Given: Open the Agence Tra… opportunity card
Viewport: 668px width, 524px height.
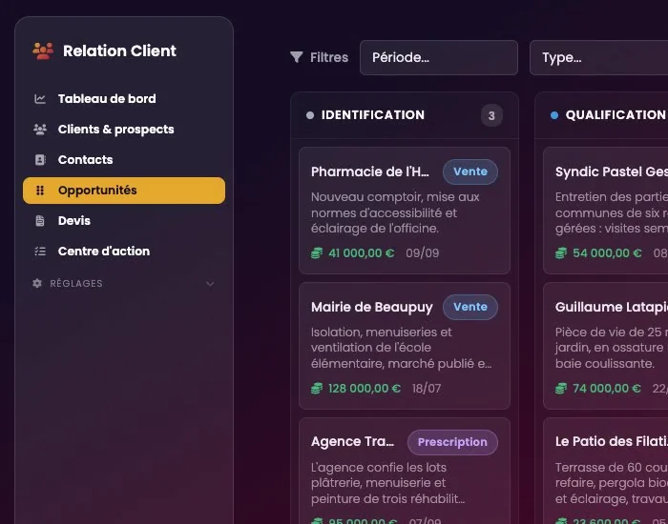Looking at the screenshot, I should coord(405,471).
